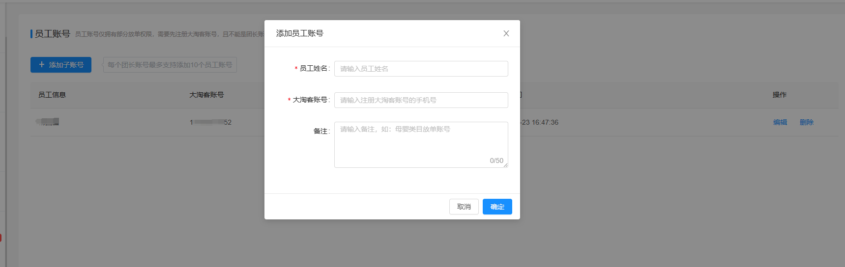This screenshot has height=267, width=845.
Task: Click the account number ending in 52
Action: 210,122
